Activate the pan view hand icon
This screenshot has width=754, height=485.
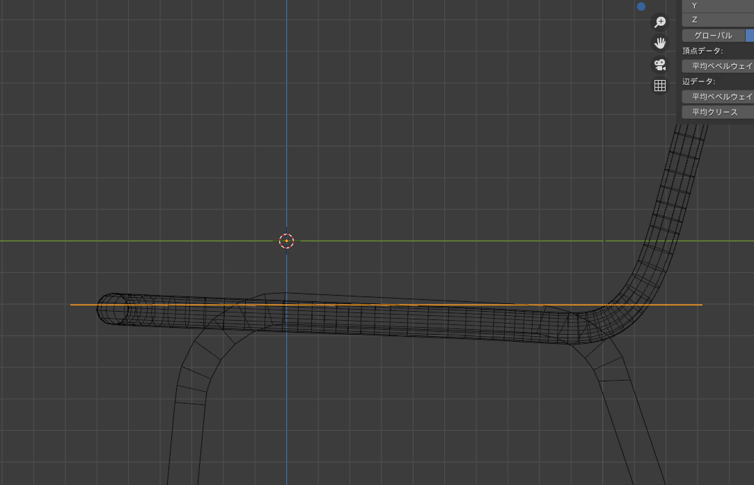point(660,43)
